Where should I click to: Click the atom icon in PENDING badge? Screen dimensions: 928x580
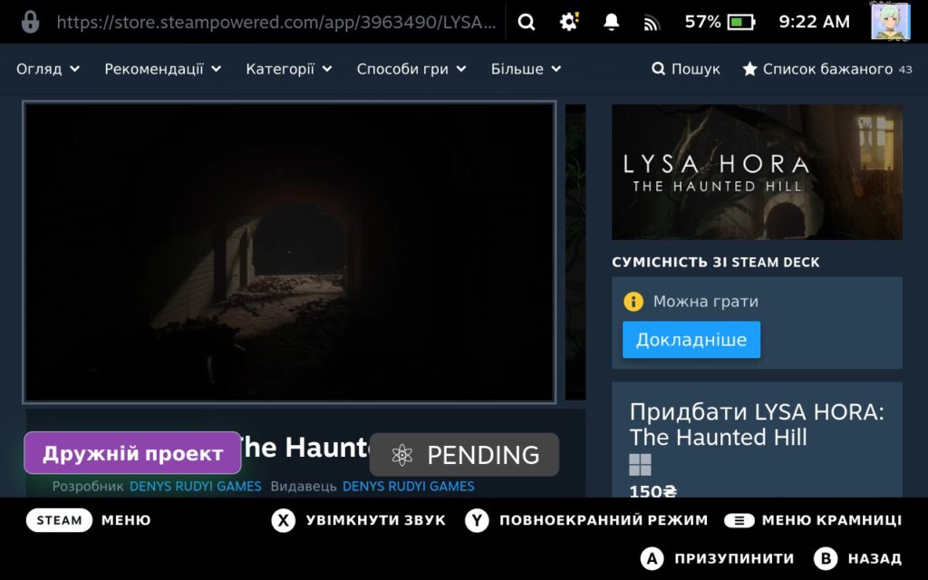(401, 455)
